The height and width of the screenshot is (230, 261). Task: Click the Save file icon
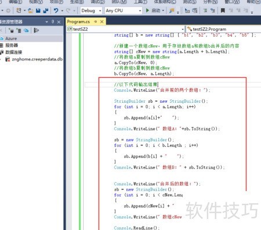click(x=38, y=10)
